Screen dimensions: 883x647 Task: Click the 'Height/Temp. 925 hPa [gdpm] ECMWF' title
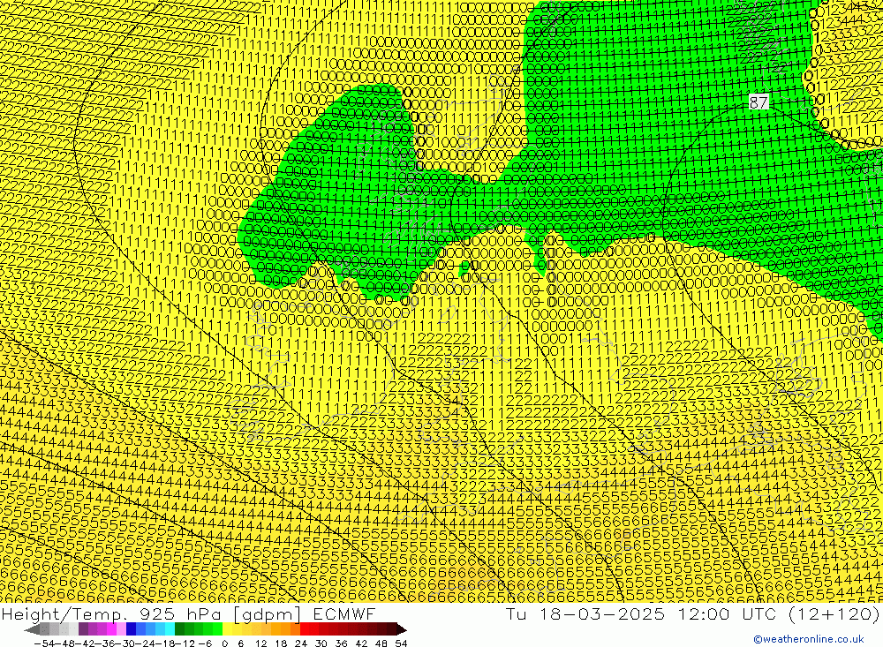click(x=188, y=613)
